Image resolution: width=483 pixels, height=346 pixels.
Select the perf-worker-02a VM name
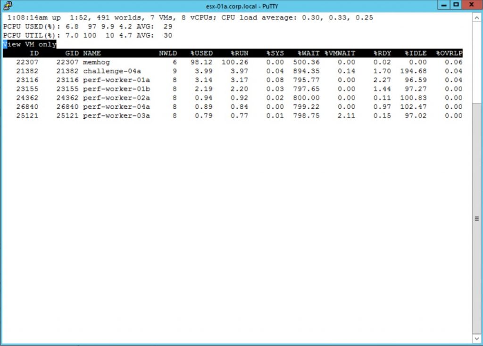[117, 98]
